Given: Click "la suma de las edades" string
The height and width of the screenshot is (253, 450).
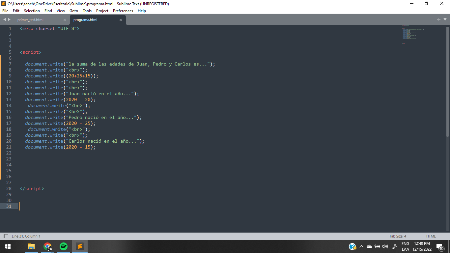Looking at the screenshot, I should click(x=138, y=64).
